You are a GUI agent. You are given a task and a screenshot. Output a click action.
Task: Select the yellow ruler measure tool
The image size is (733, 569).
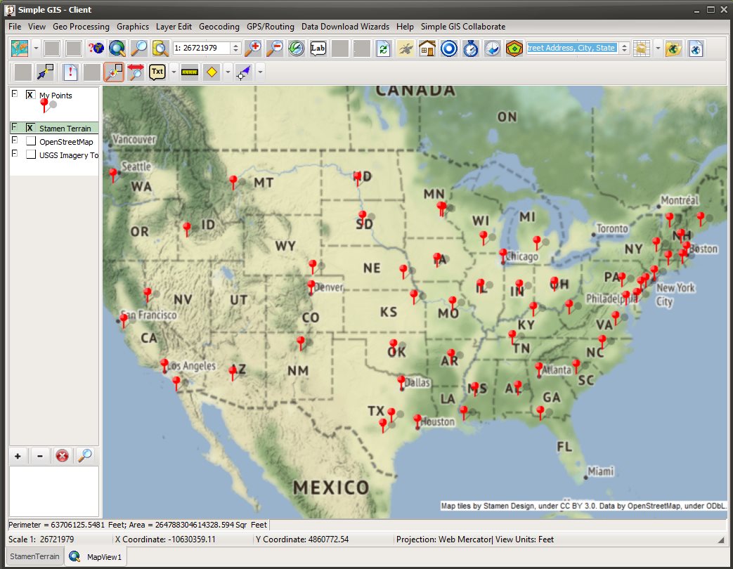(x=190, y=71)
